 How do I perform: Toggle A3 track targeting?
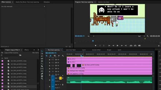pos(53,86)
